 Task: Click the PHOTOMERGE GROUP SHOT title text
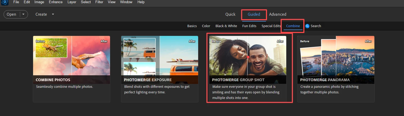tap(238, 80)
